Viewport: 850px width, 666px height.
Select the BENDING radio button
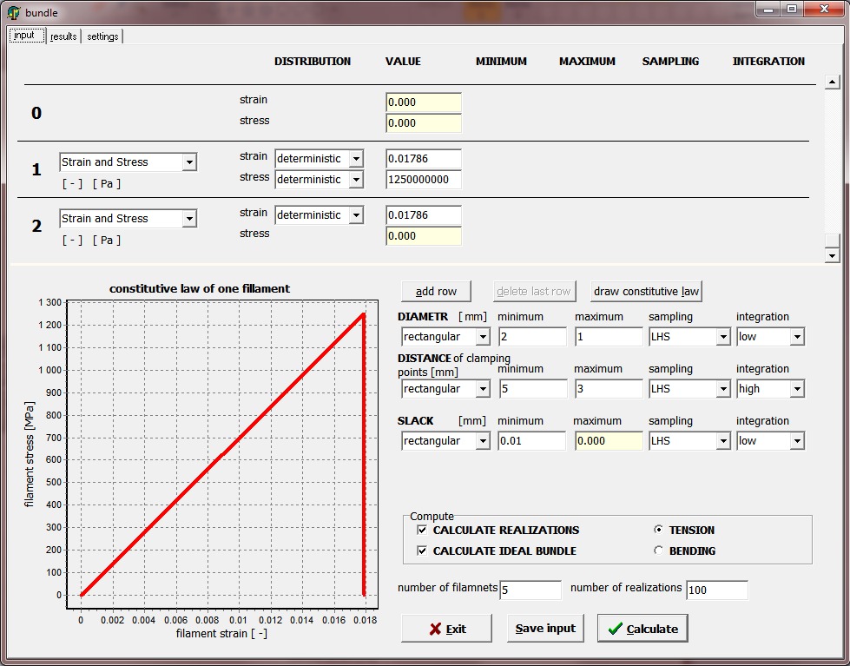(657, 551)
